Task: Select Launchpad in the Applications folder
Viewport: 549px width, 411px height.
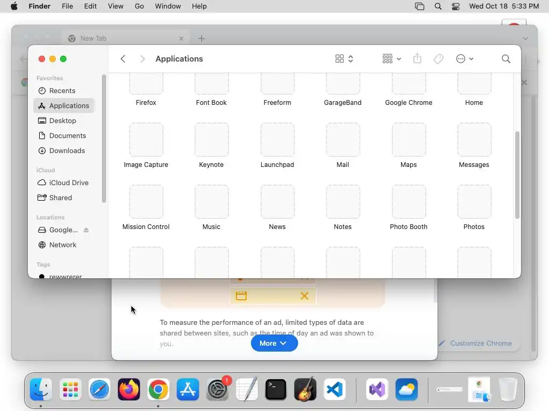Action: (277, 140)
